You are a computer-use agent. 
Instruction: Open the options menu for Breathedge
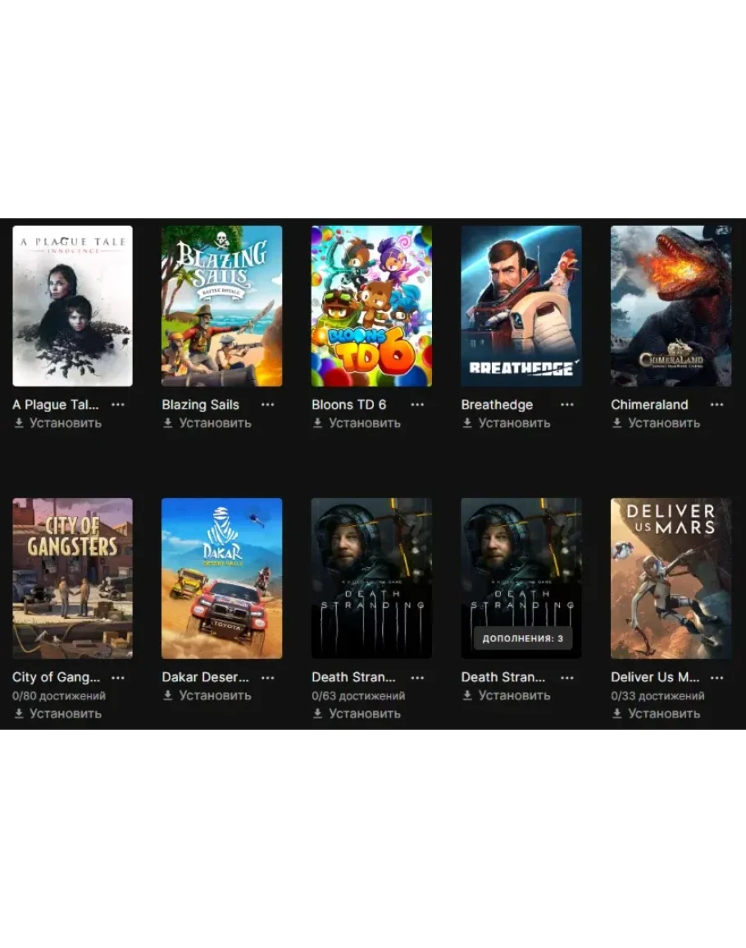click(x=567, y=405)
